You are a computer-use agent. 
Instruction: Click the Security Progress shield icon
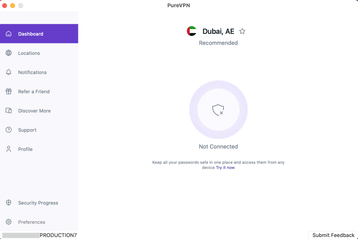[x=8, y=203]
